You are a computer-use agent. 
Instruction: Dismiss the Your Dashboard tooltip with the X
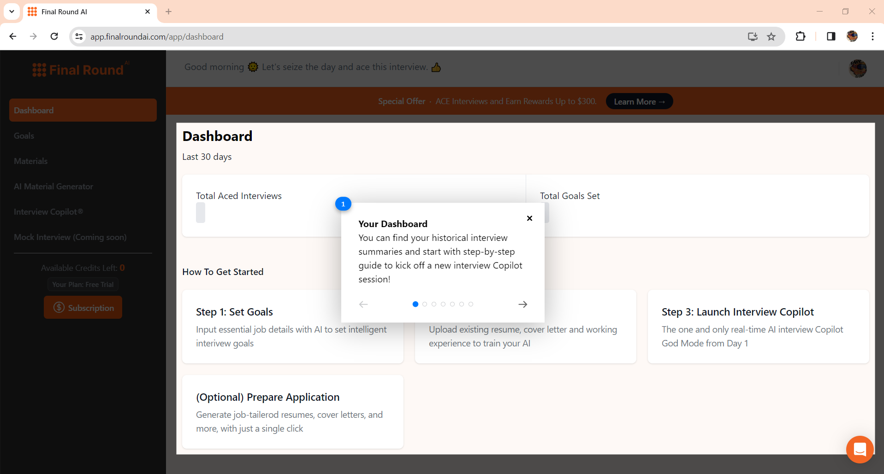tap(529, 218)
